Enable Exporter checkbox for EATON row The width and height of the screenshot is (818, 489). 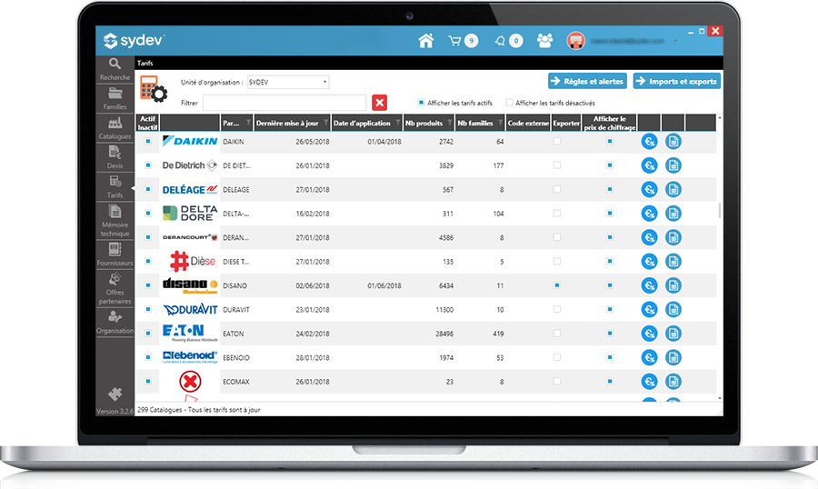tap(557, 333)
